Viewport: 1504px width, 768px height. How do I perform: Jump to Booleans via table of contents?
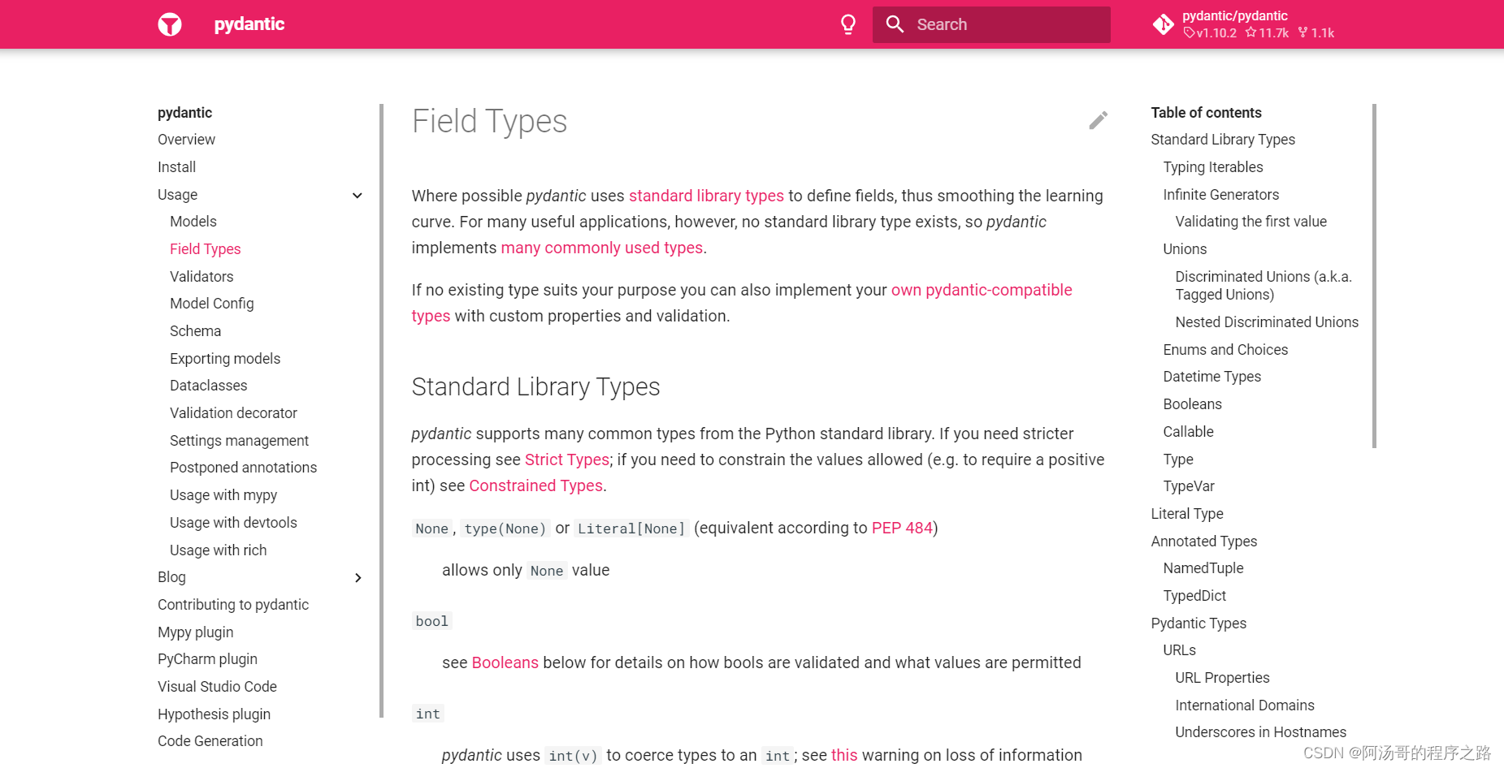(x=1192, y=403)
